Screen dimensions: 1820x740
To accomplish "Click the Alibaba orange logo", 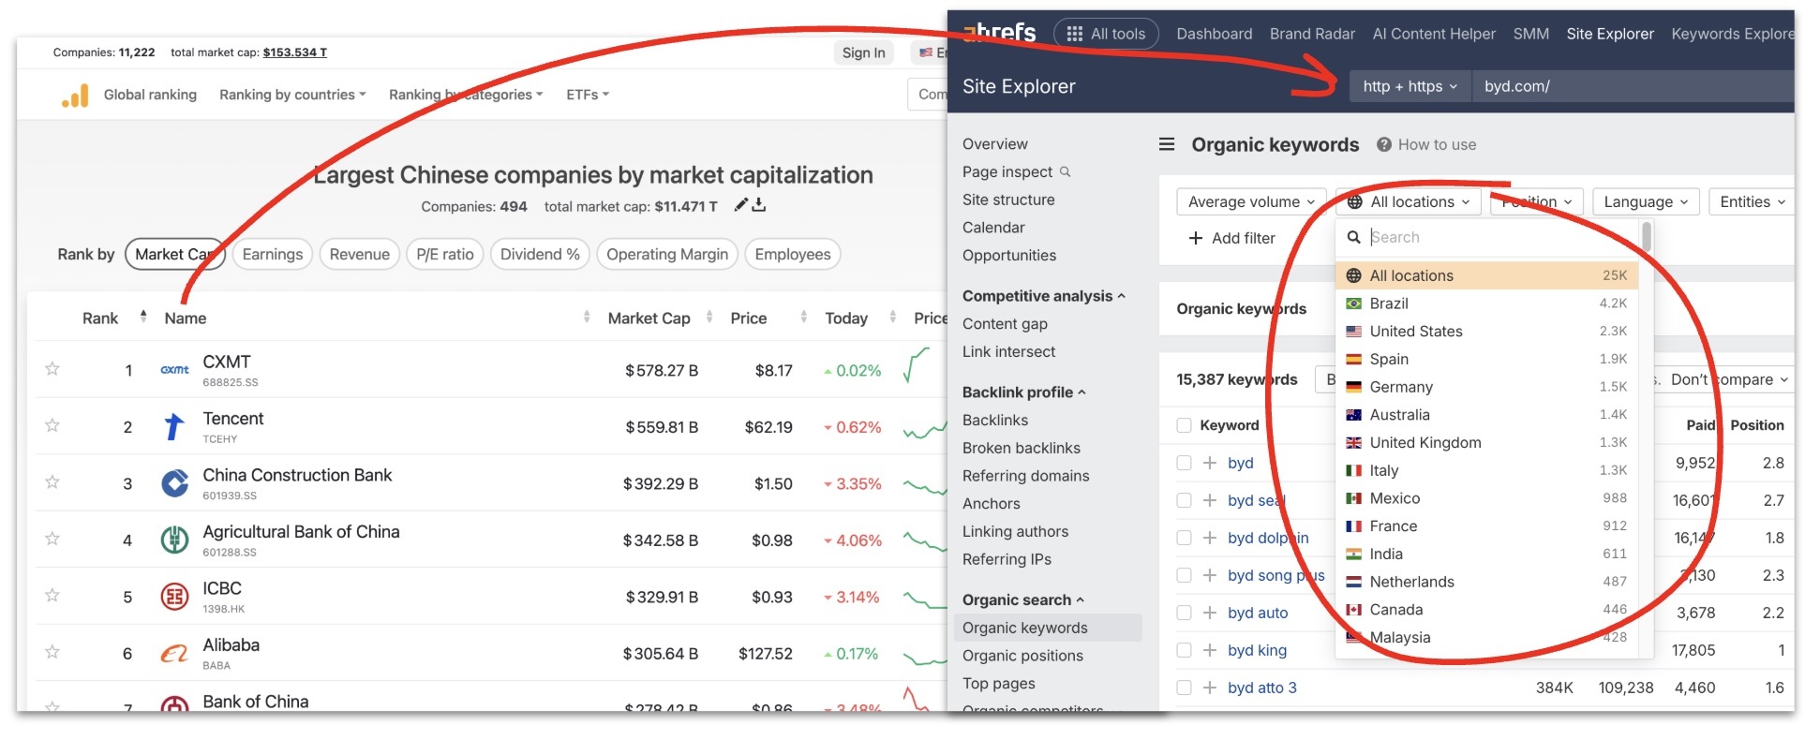I will (x=174, y=653).
